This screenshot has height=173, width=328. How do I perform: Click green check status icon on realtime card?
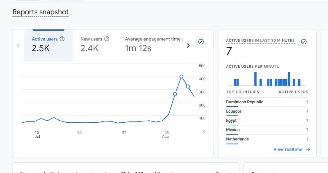304,42
